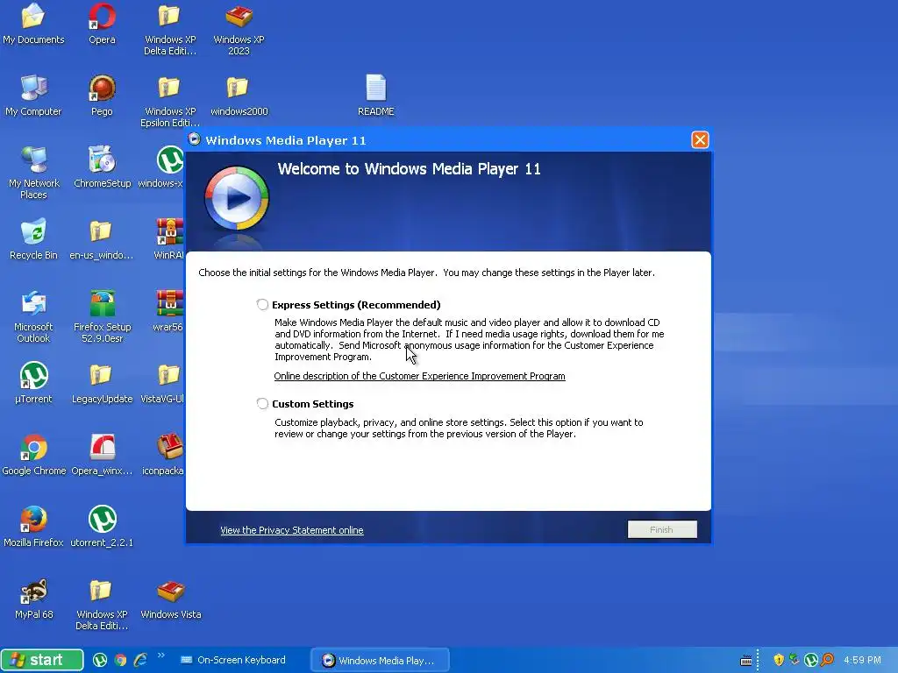The width and height of the screenshot is (898, 673).
Task: Click keyboard icon near system tray
Action: (x=745, y=661)
